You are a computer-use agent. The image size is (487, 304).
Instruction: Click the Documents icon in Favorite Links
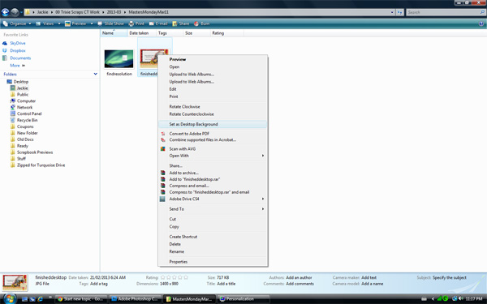[5, 58]
